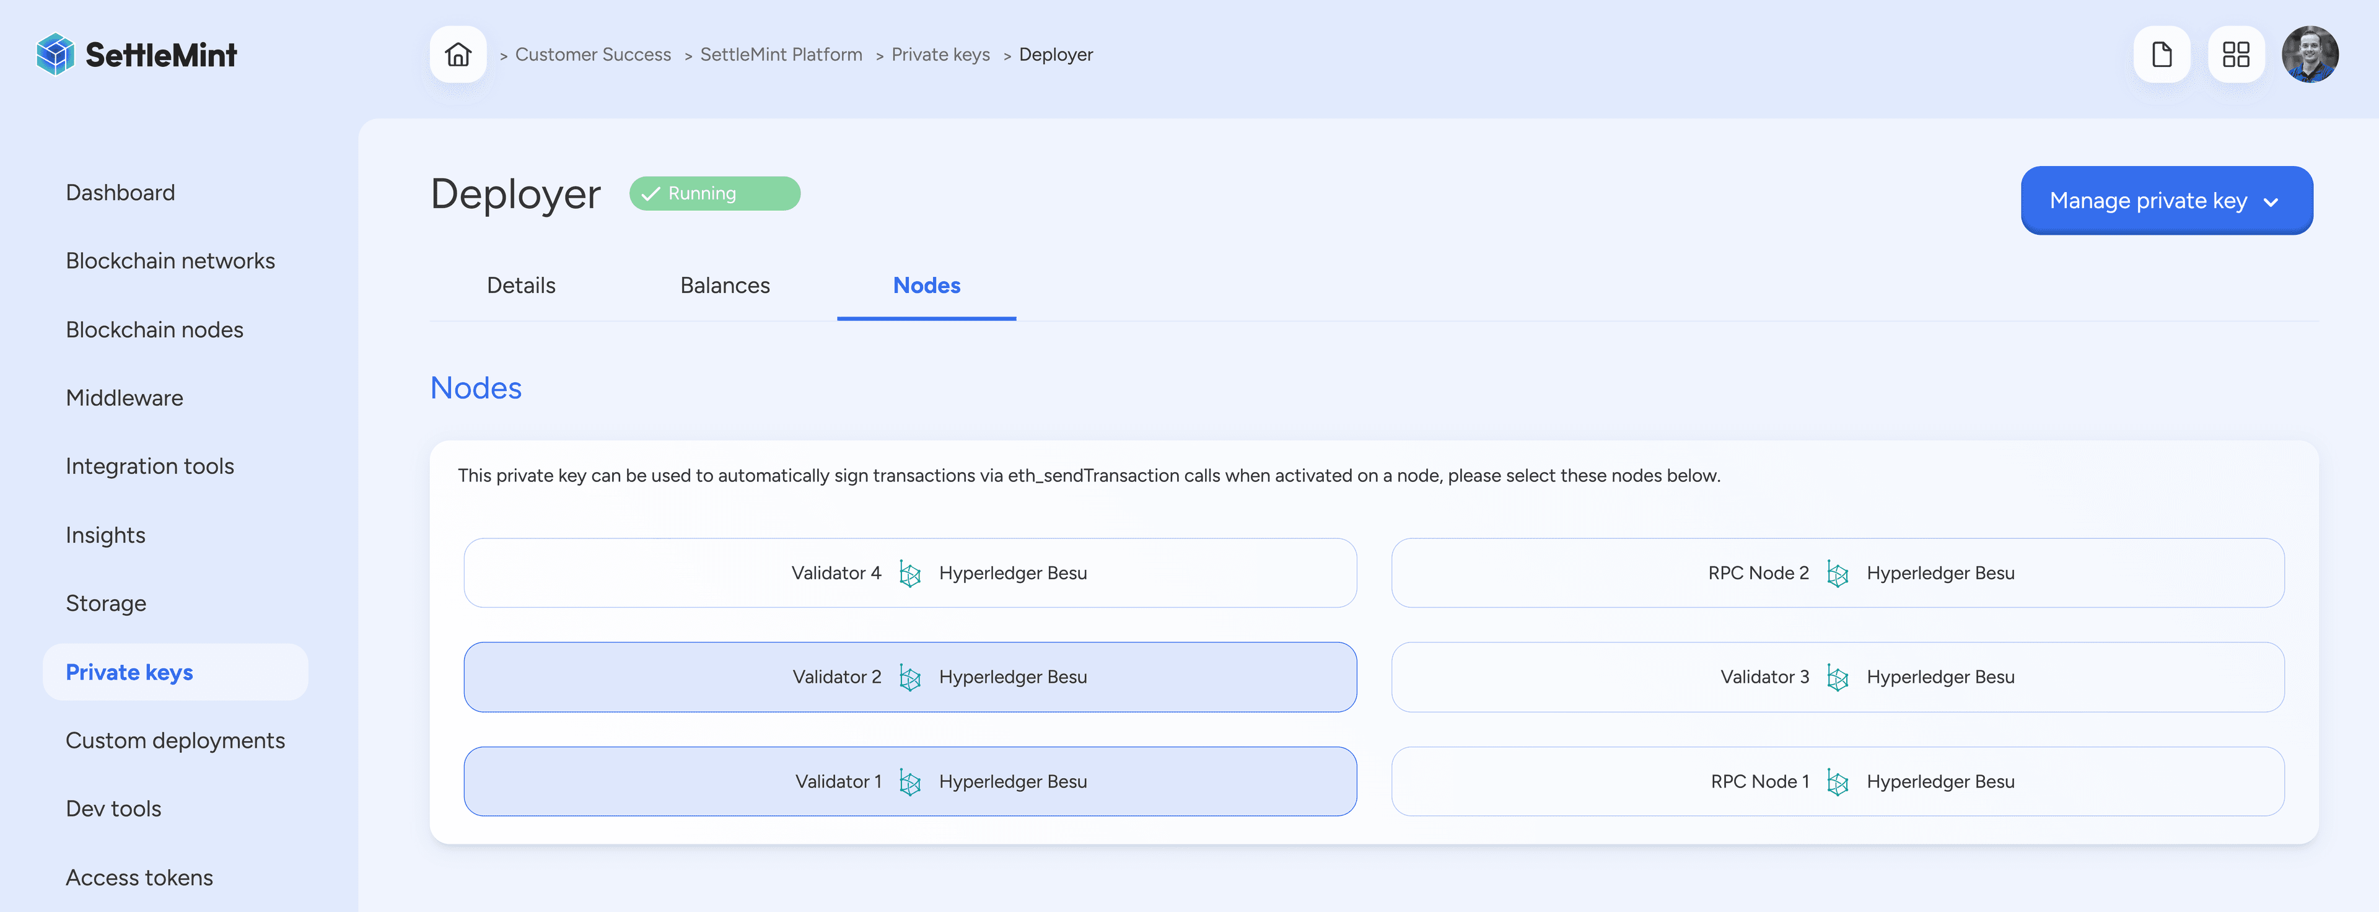
Task: Expand Manage private key chevron
Action: pos(2272,203)
